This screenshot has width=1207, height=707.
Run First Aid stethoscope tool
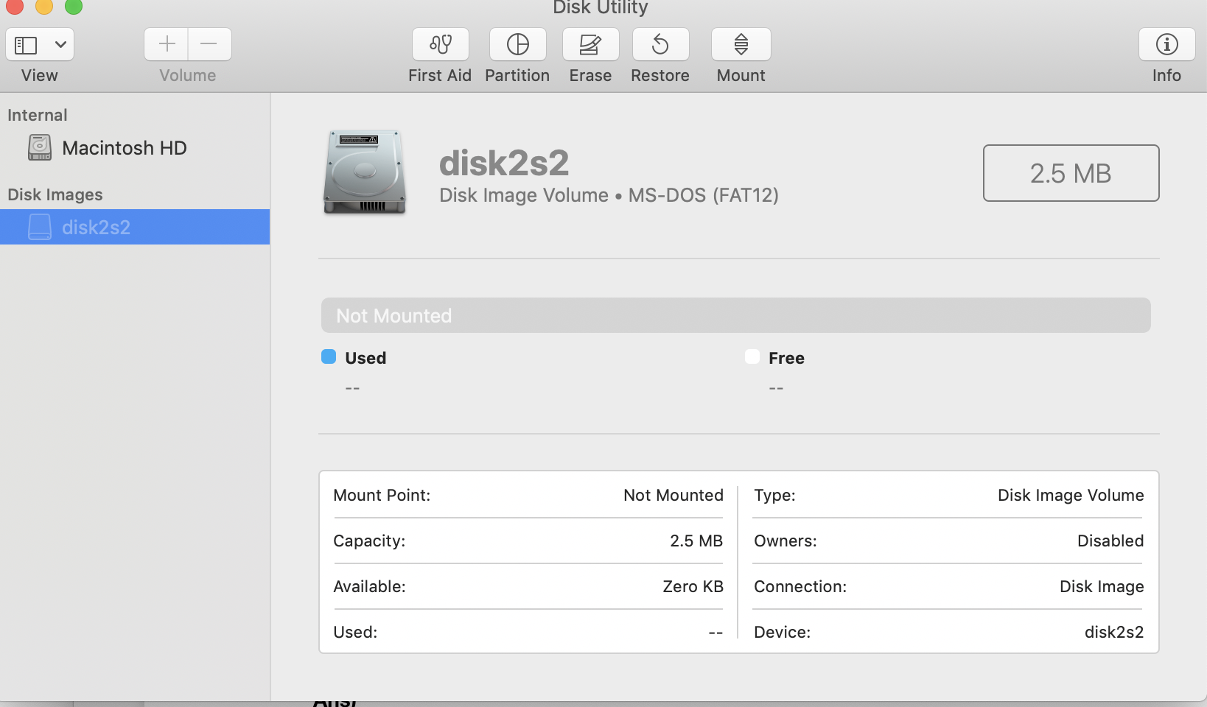click(x=441, y=44)
